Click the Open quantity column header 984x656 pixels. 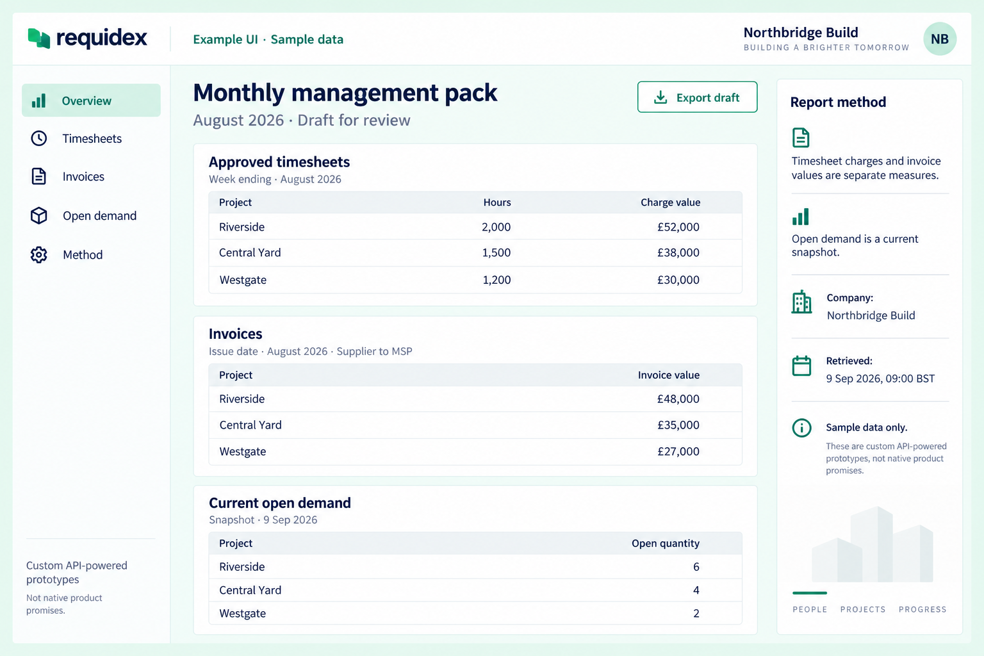click(666, 543)
